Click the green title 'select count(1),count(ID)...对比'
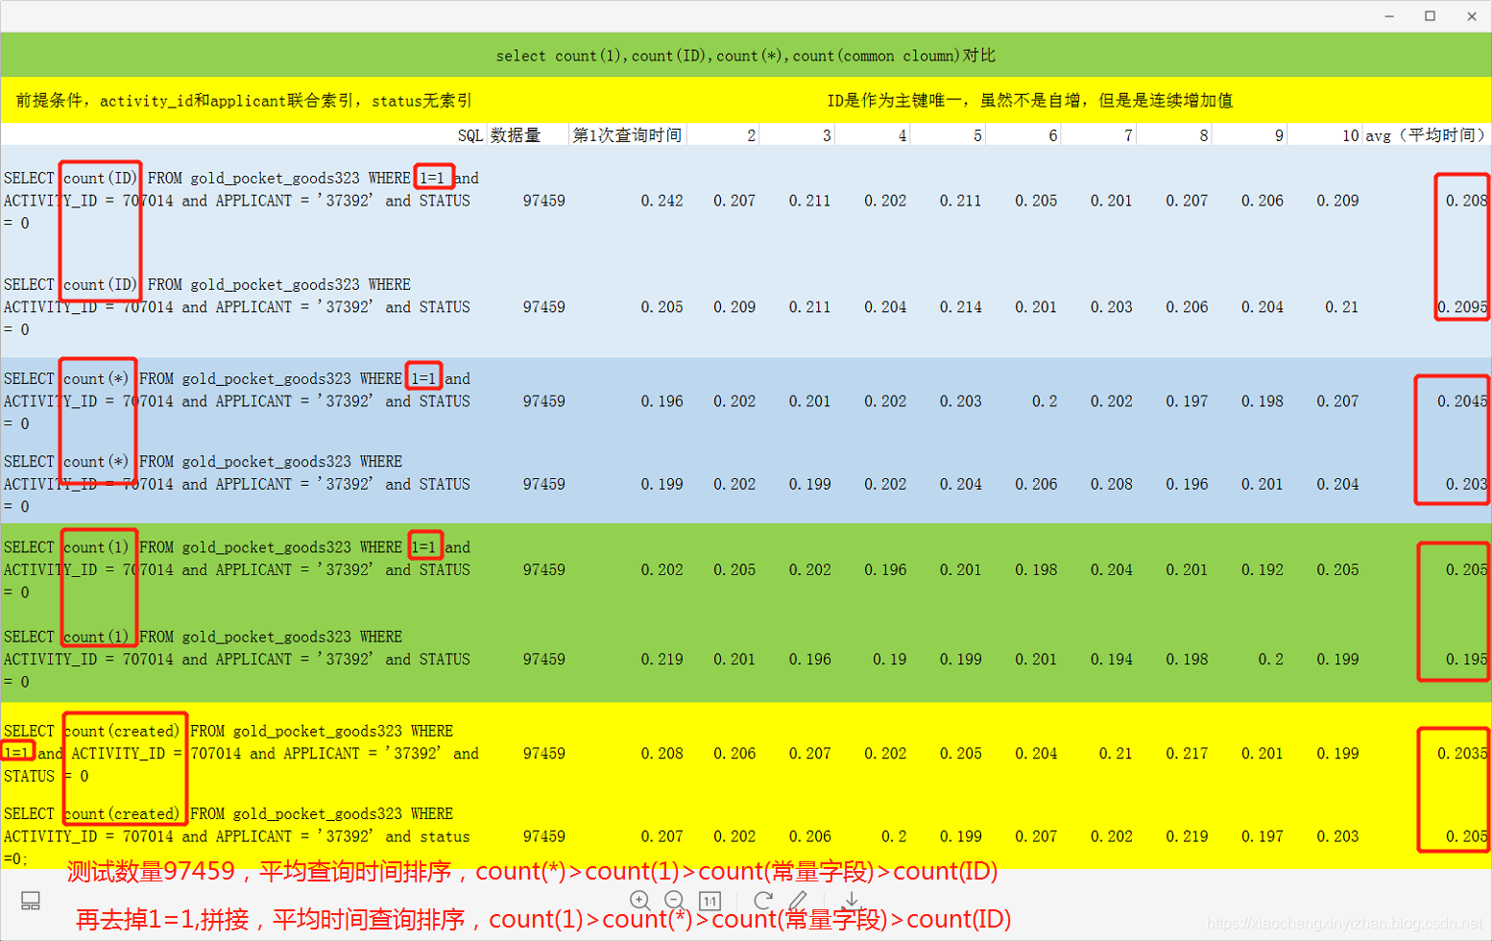This screenshot has height=941, width=1492. click(745, 56)
